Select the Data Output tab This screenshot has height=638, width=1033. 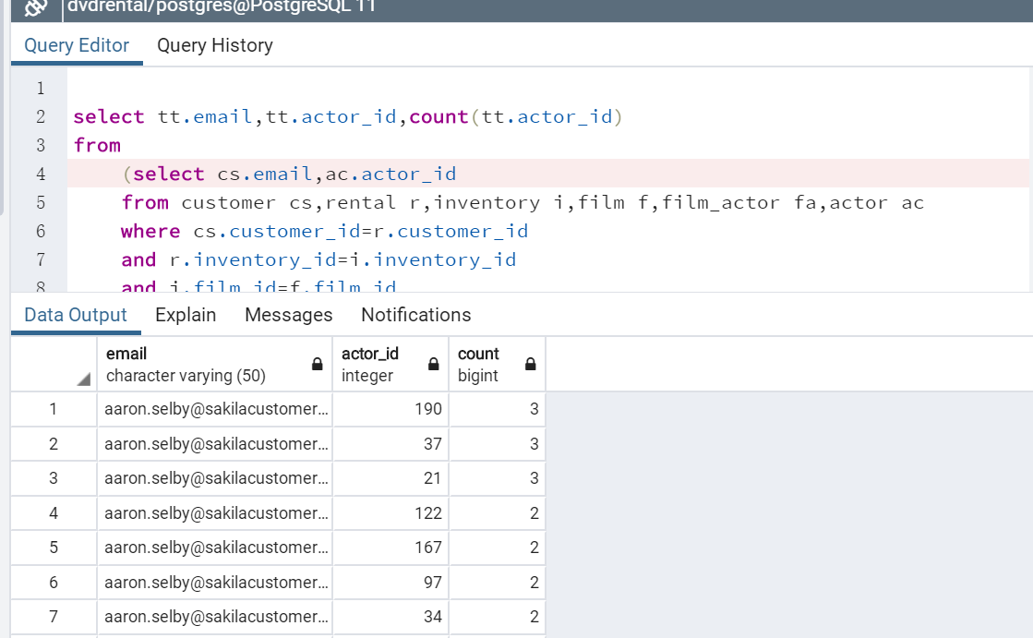click(76, 315)
